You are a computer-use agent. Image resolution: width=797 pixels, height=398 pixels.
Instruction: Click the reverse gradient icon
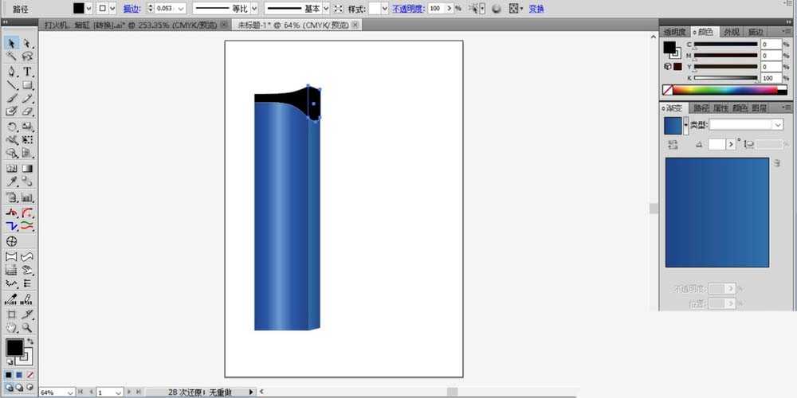[673, 145]
